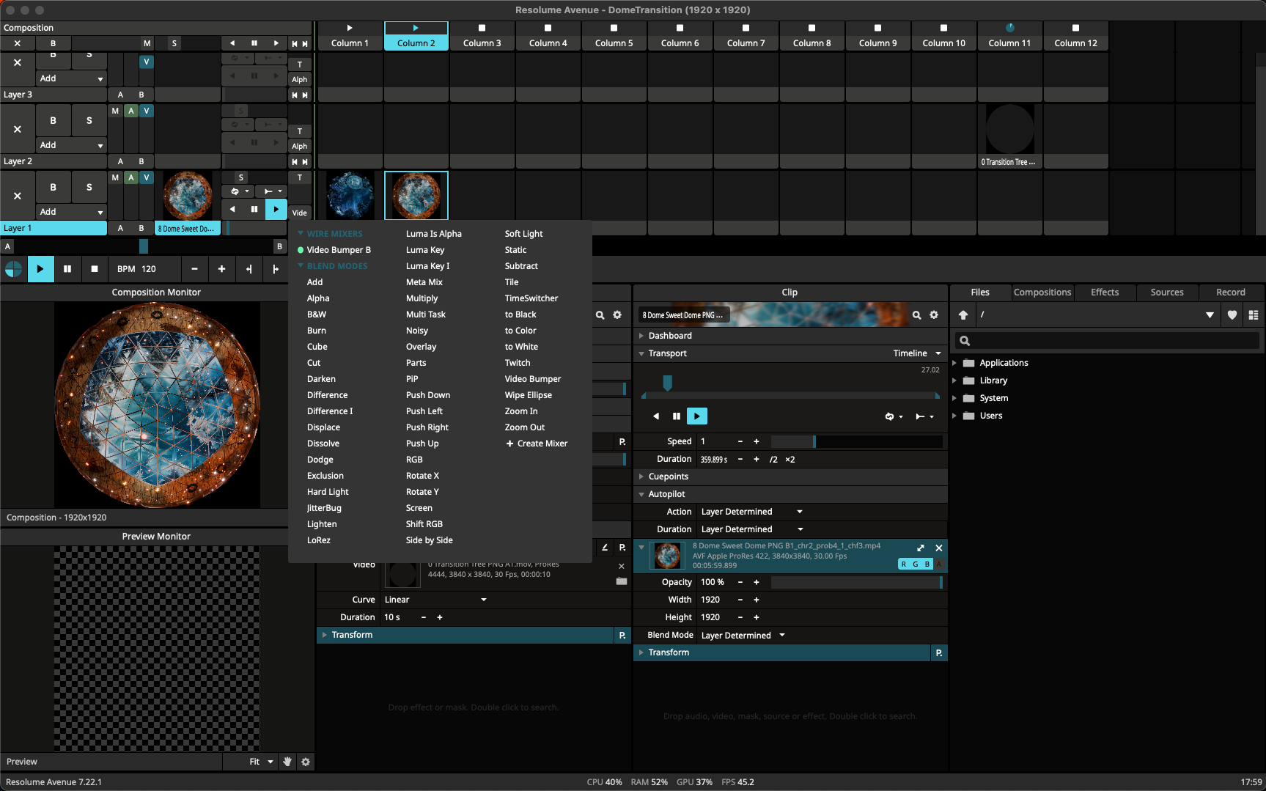Viewport: 1266px width, 791px height.
Task: Switch to the Effects tab
Action: point(1104,293)
